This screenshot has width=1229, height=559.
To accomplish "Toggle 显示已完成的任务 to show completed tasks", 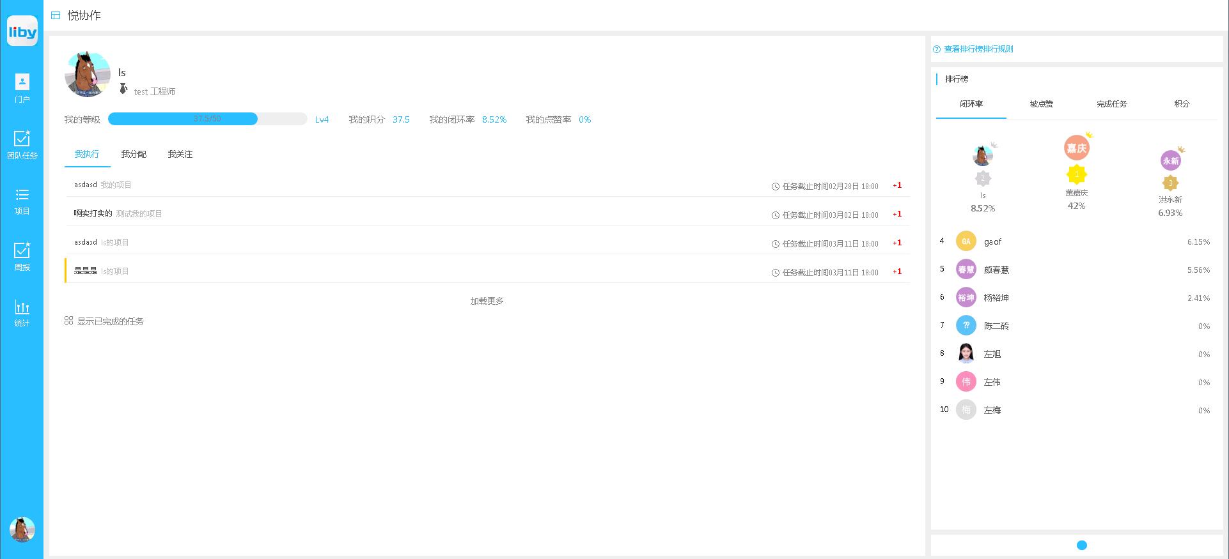I will tap(104, 321).
